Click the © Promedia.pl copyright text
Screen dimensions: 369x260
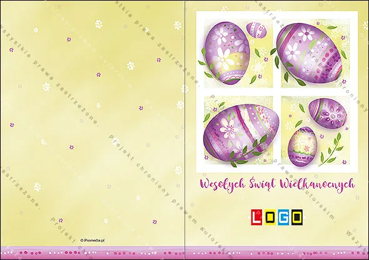93,240
